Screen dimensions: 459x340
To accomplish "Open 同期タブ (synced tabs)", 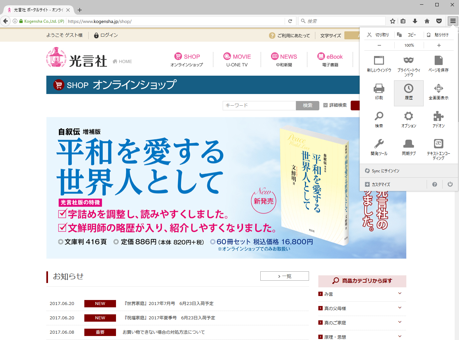I will (x=409, y=148).
